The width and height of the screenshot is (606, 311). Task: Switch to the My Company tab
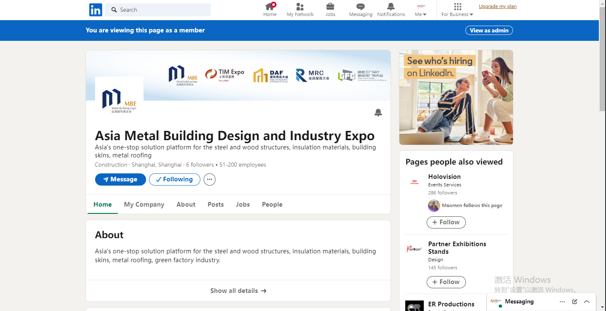[144, 205]
